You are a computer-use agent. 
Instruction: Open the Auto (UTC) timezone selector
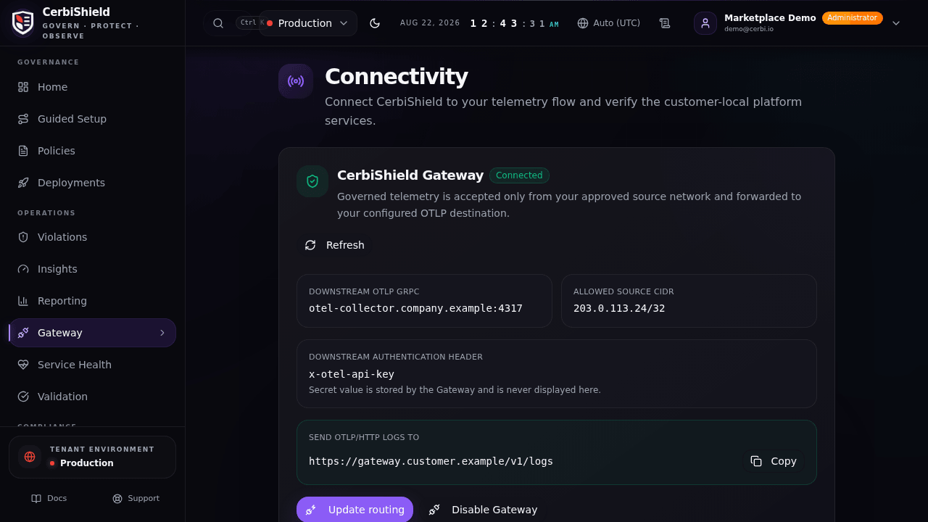tap(609, 23)
